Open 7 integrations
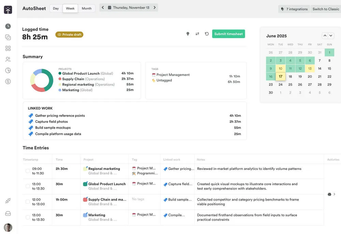The width and height of the screenshot is (341, 234). pyautogui.click(x=294, y=9)
